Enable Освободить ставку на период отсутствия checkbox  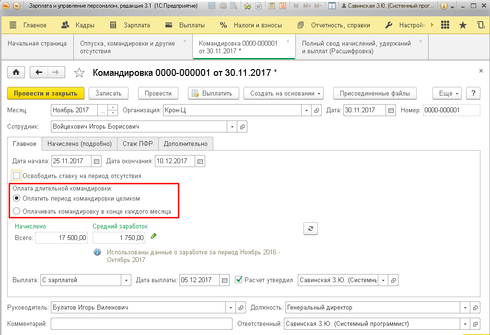tap(17, 176)
